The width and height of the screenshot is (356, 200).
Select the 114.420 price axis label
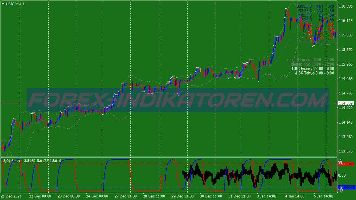pos(346,108)
